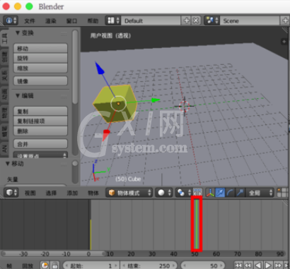Click the blue Z-axis manipulator arrow

pyautogui.click(x=99, y=68)
